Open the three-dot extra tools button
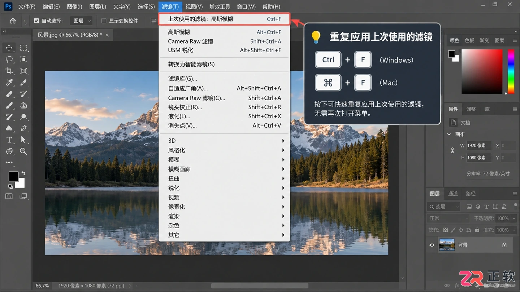This screenshot has width=520, height=292. click(9, 163)
